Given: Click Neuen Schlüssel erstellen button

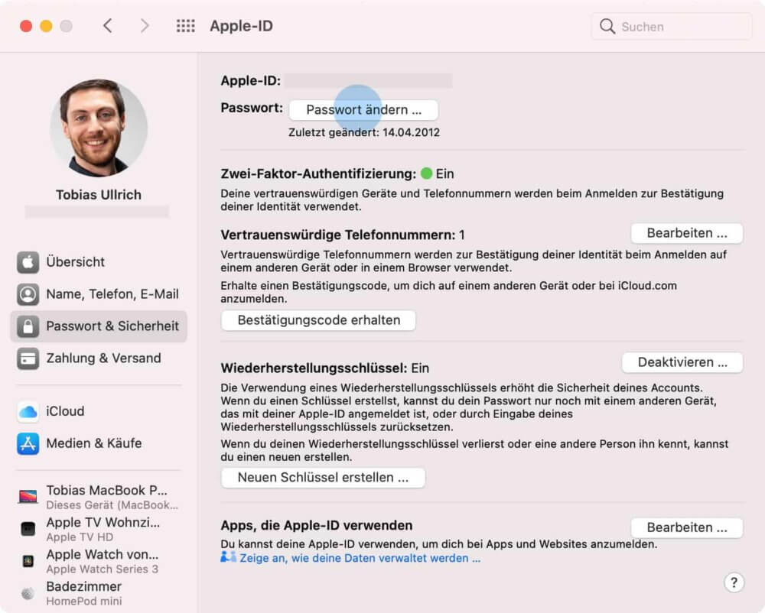Looking at the screenshot, I should click(x=323, y=478).
